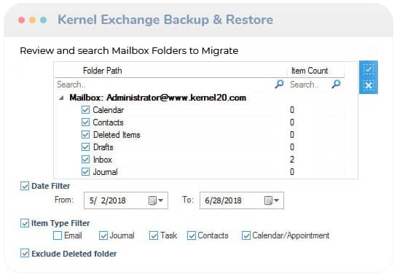Uncheck the Calendar folder checkbox
The image size is (397, 277).
pos(85,110)
